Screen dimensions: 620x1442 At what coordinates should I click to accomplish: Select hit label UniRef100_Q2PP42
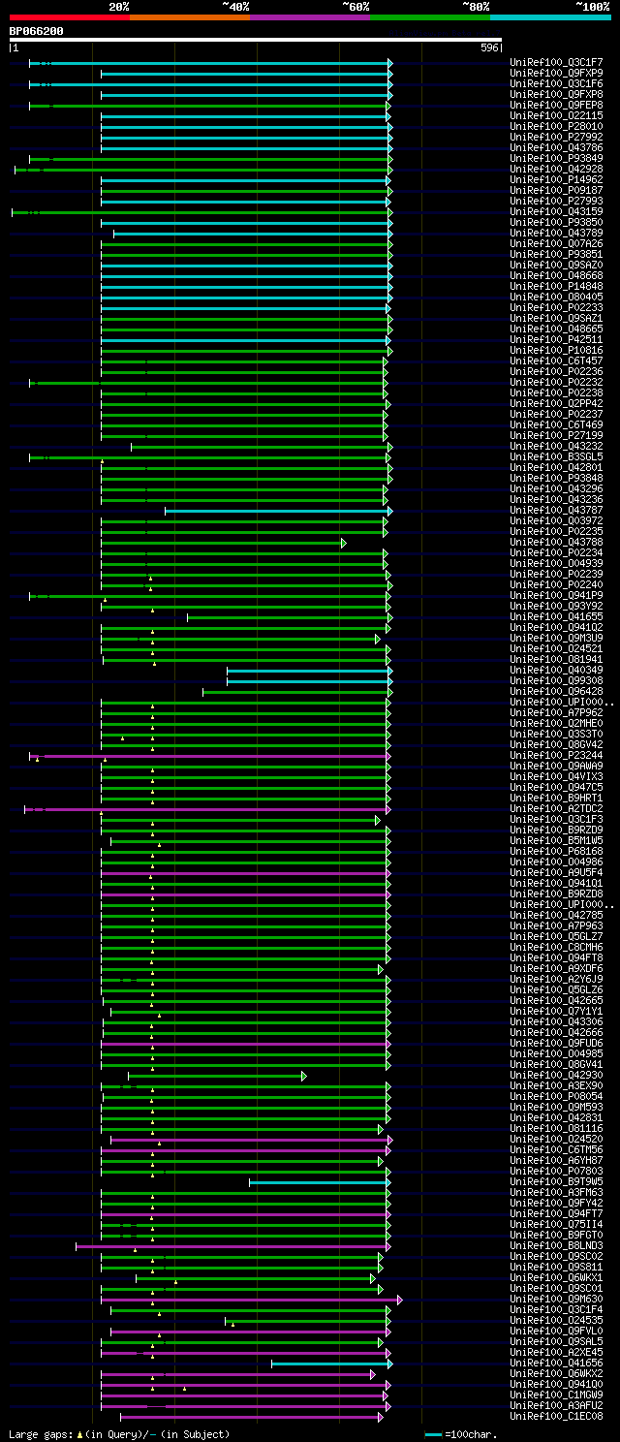pos(556,404)
